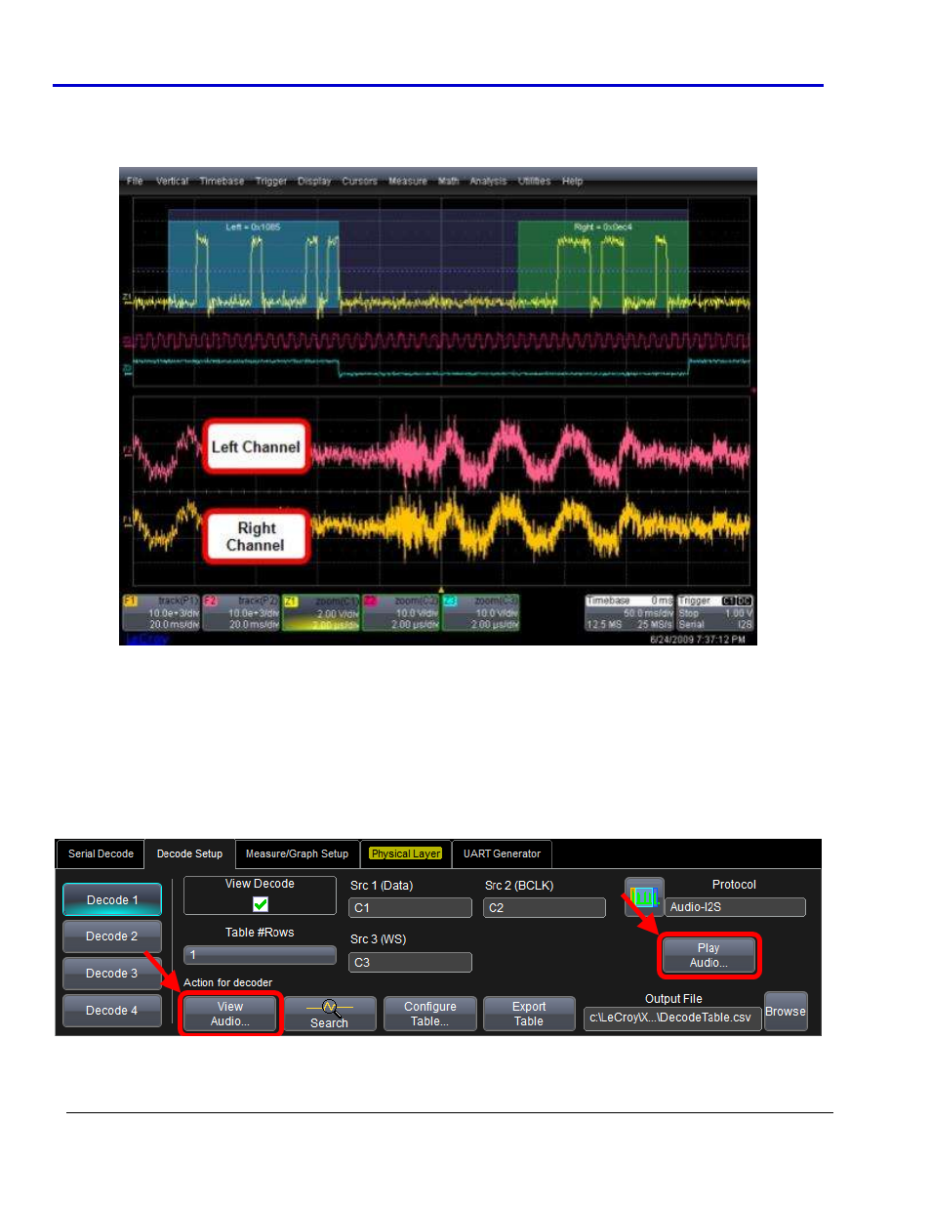Open the Timebase descriptor box
This screenshot has width=931, height=1206.
(629, 613)
